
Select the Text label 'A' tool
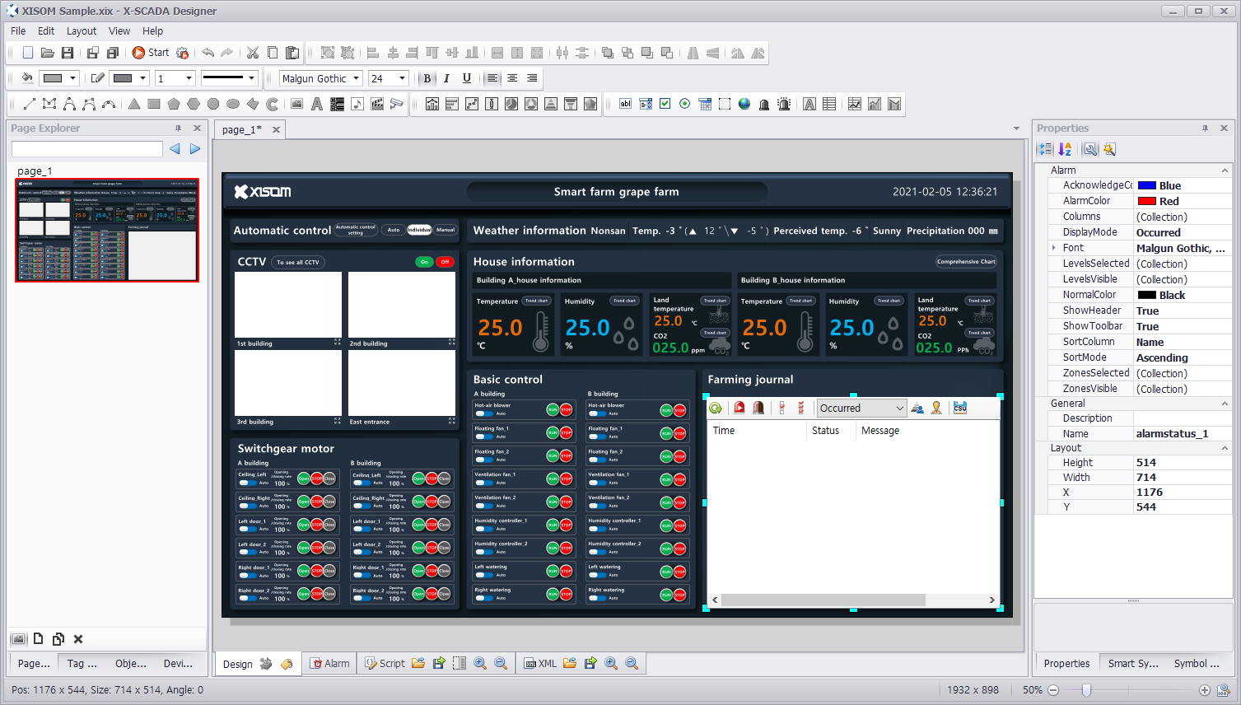[317, 104]
